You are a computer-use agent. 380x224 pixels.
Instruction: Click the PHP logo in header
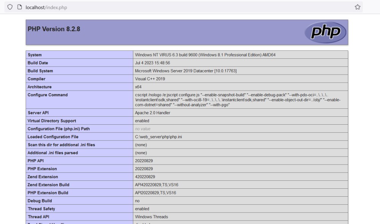(325, 32)
